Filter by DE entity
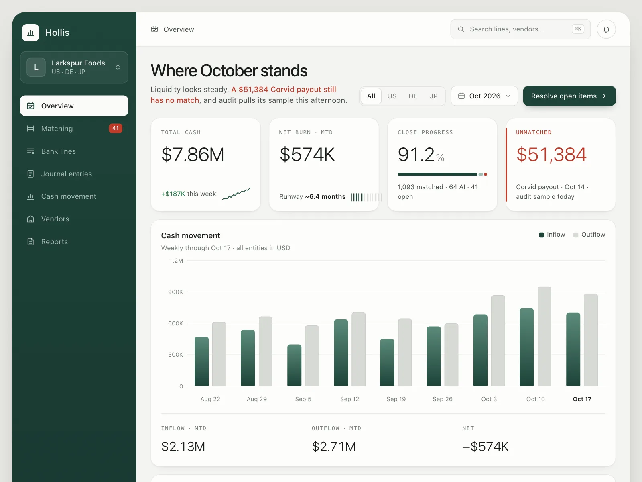 coord(413,96)
